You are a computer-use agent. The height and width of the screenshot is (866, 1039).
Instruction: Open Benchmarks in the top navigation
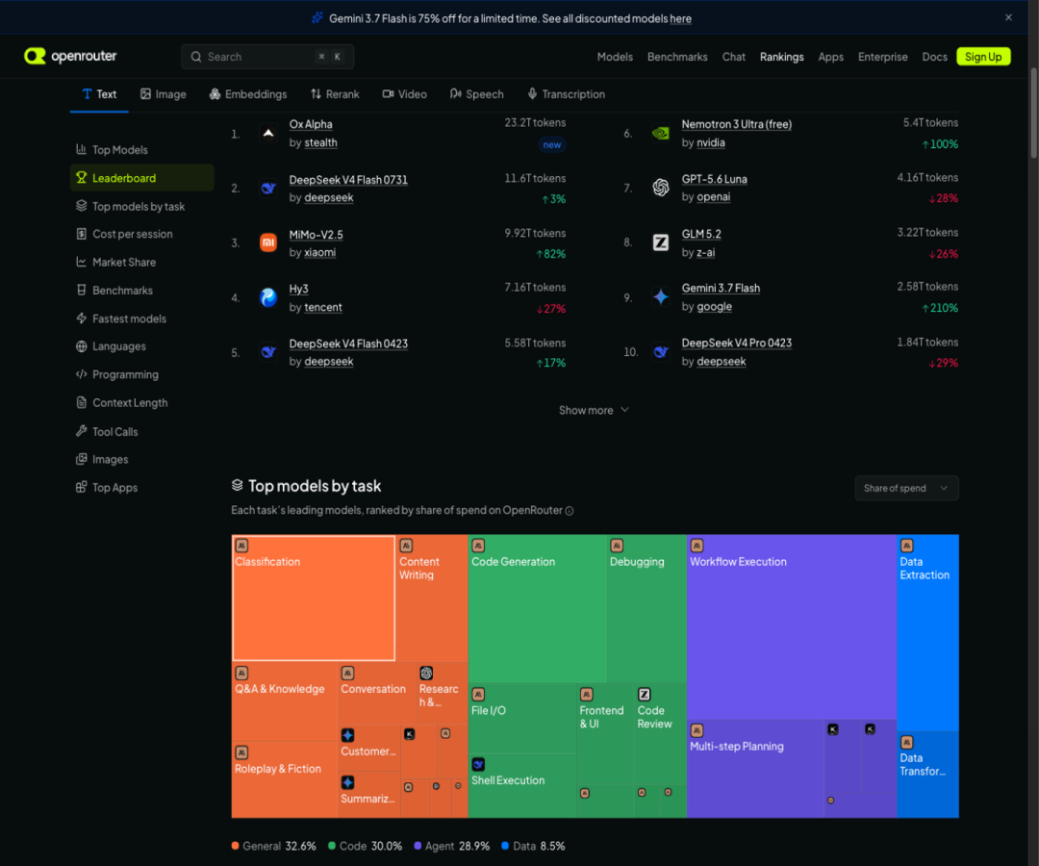tap(677, 57)
